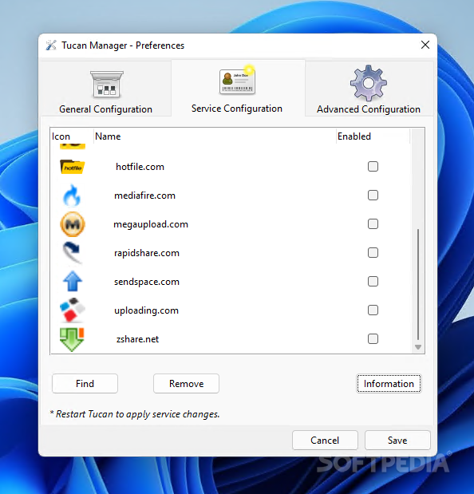Click the megaupload.com M icon
The image size is (474, 494).
click(x=73, y=224)
